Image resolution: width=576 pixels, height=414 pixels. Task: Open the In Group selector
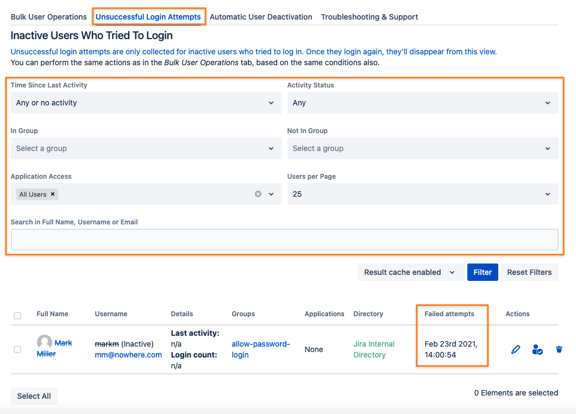click(146, 148)
